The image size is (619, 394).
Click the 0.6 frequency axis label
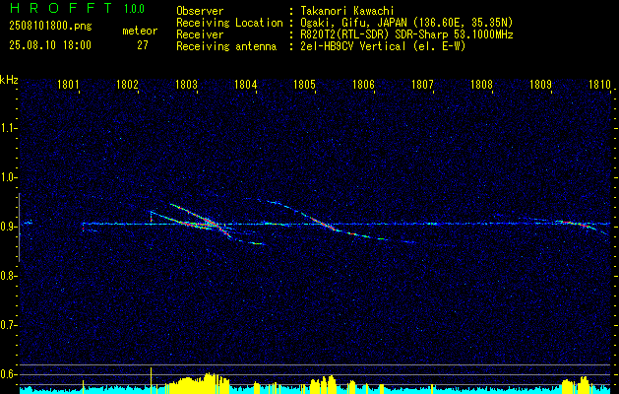[x=8, y=374]
